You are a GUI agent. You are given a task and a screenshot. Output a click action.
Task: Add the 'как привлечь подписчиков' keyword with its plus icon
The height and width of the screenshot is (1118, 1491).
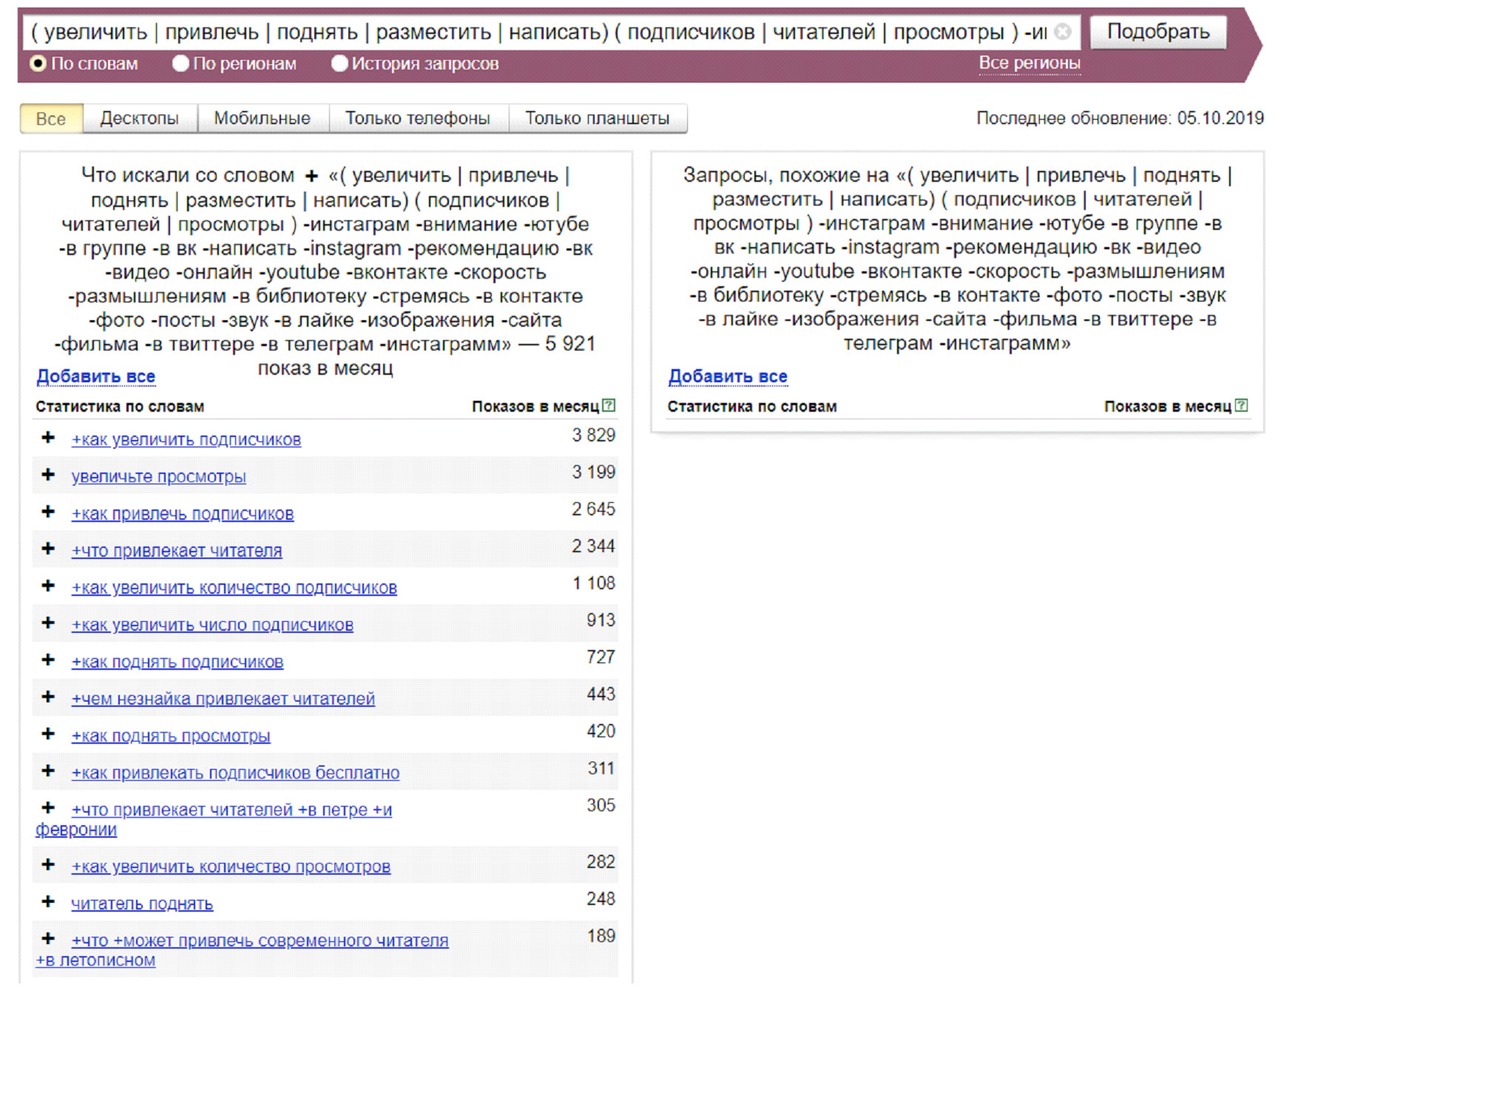(x=48, y=512)
